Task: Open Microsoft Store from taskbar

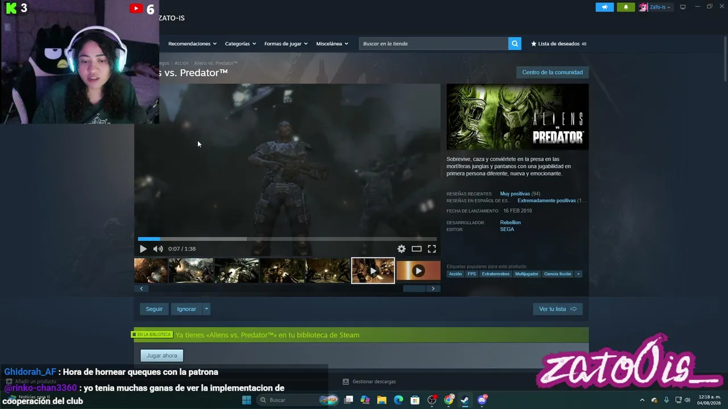Action: [415, 400]
